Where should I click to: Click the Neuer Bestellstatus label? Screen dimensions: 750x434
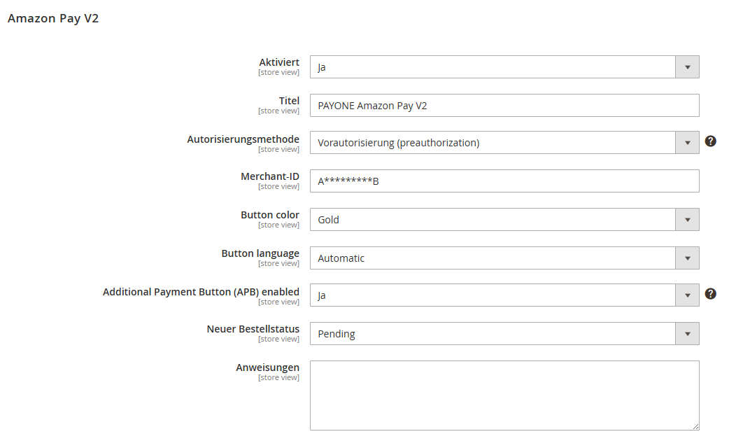pos(253,329)
